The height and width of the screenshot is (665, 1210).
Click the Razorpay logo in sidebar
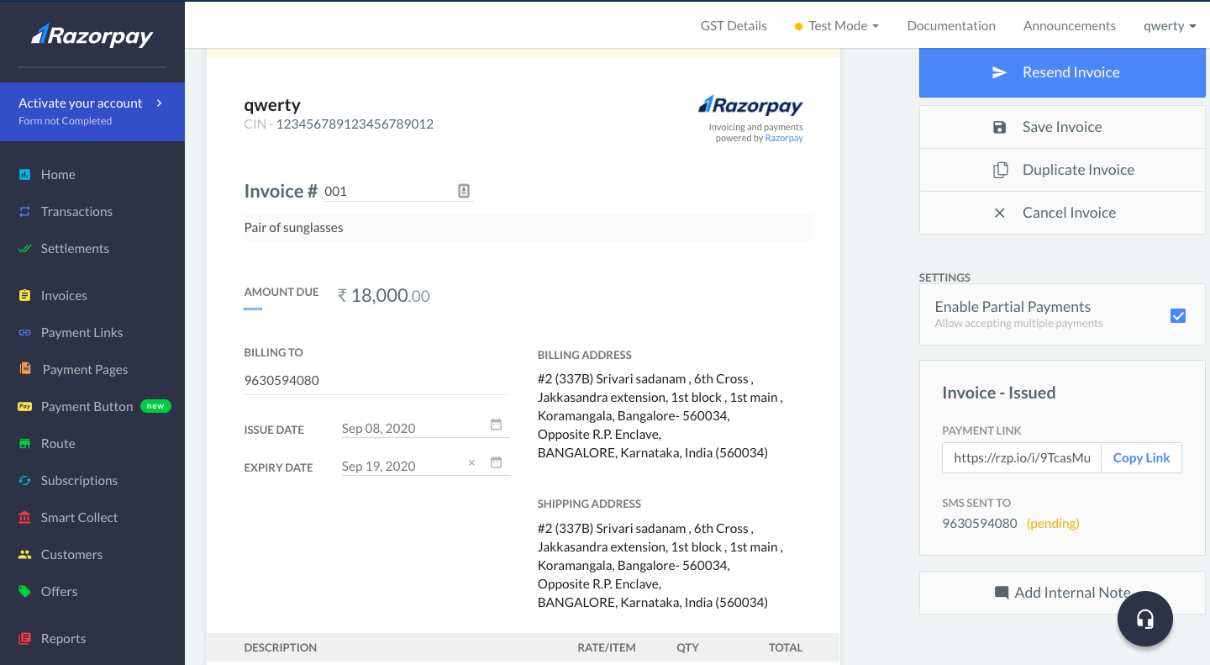pos(92,35)
